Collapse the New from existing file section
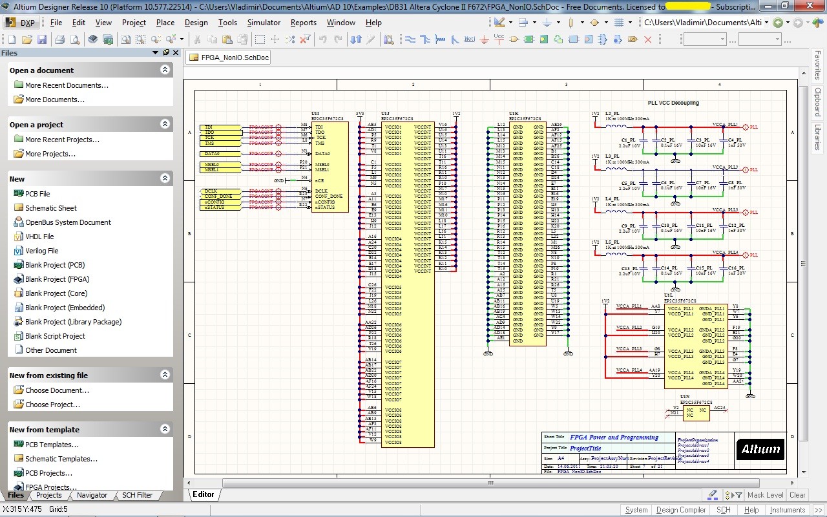Viewport: 827px width, 517px height. pos(165,375)
